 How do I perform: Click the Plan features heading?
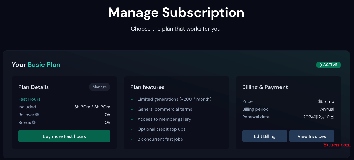[x=147, y=87]
